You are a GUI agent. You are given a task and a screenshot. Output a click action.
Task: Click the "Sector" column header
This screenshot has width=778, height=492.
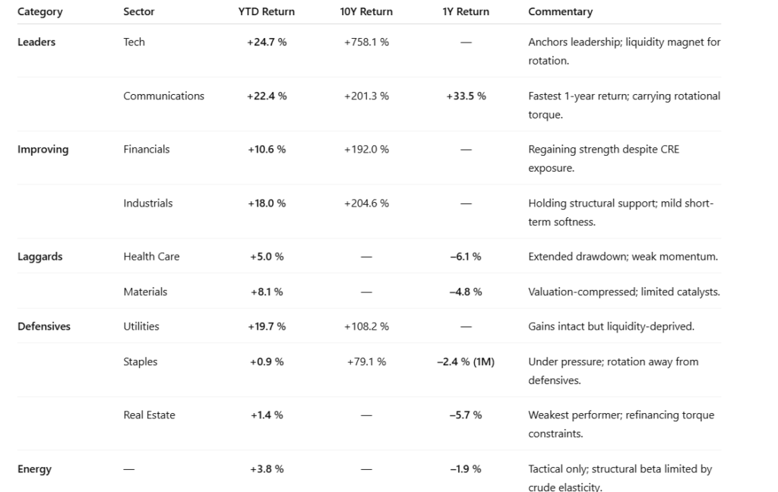pos(138,12)
